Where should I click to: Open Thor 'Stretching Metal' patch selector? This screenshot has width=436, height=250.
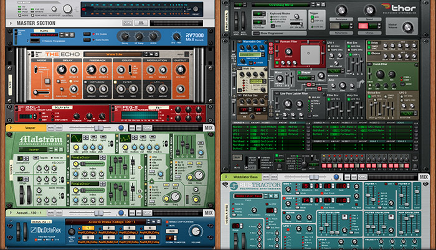[280, 5]
